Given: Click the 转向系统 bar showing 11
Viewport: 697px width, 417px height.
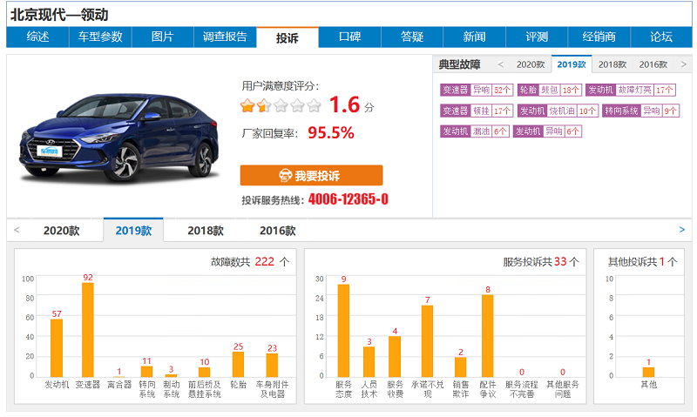Looking at the screenshot, I should tap(146, 372).
